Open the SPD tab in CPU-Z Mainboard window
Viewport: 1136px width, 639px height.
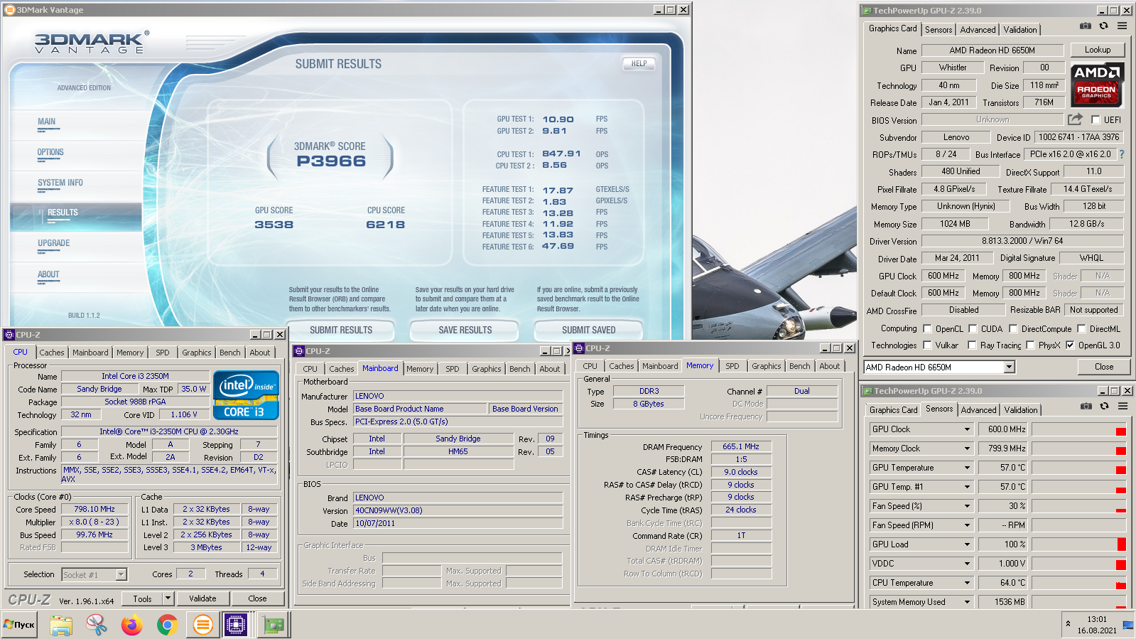tap(453, 369)
